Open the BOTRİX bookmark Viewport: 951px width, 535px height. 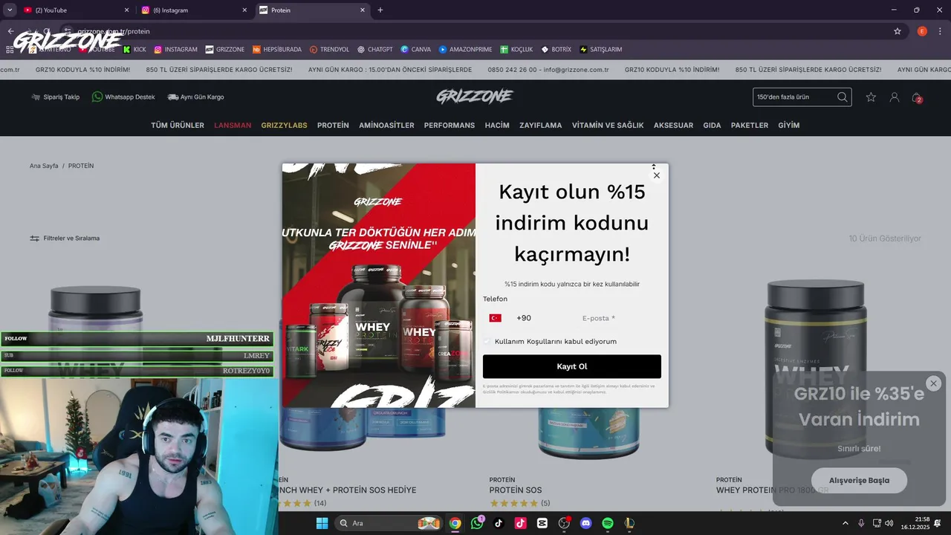[556, 50]
